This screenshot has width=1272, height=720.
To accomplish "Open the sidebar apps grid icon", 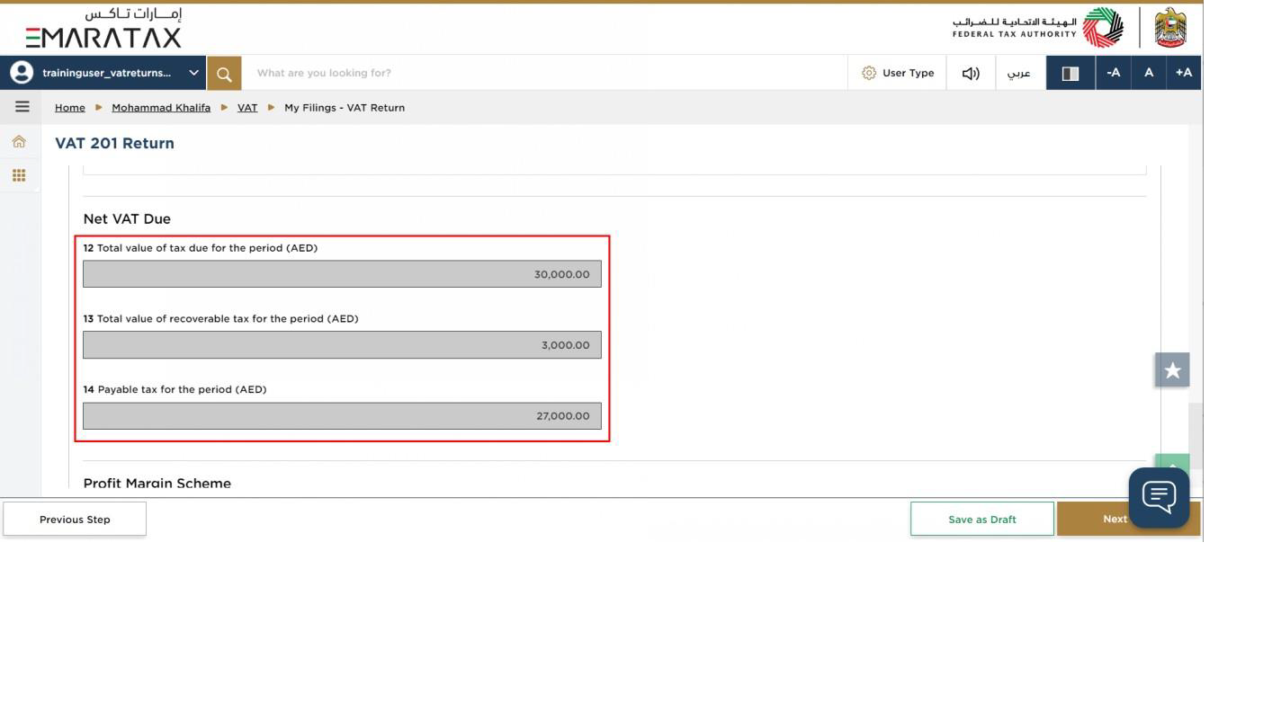I will coord(19,175).
